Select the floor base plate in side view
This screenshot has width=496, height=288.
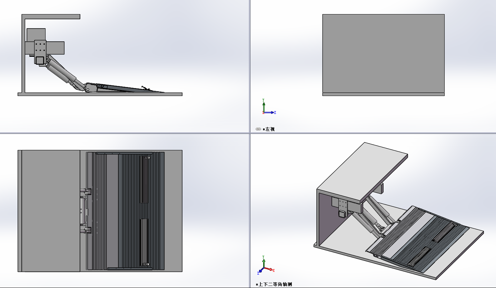[x=100, y=94]
